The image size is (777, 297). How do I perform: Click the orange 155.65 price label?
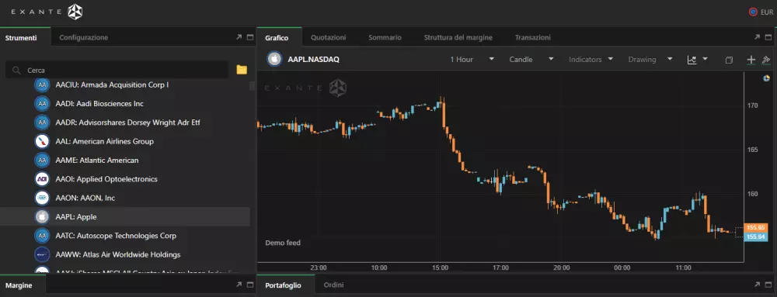tap(756, 228)
